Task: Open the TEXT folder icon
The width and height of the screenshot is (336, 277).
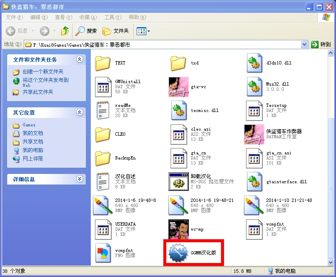Action: pyautogui.click(x=103, y=63)
